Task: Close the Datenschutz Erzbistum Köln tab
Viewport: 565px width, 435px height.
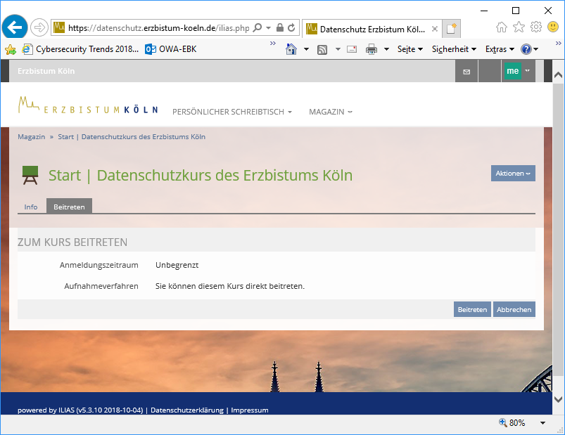Action: [x=435, y=29]
